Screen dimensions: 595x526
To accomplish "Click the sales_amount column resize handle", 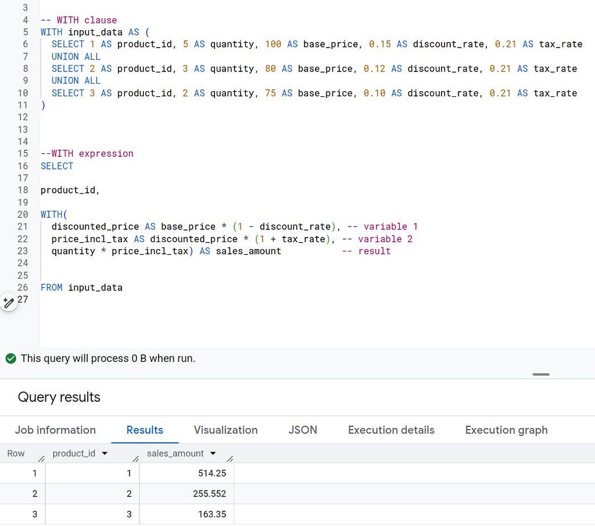I will 230,459.
